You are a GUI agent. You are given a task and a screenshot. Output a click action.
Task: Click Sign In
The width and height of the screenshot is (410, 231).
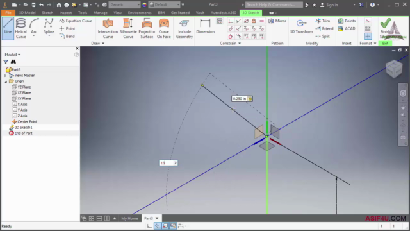point(329,4)
